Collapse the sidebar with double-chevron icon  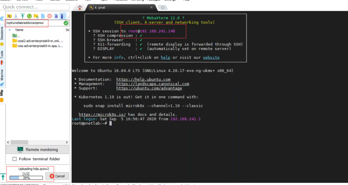point(2,19)
